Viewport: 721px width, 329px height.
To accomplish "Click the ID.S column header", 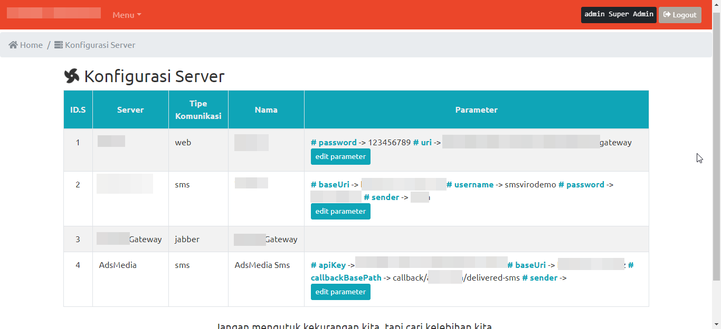I will 78,110.
